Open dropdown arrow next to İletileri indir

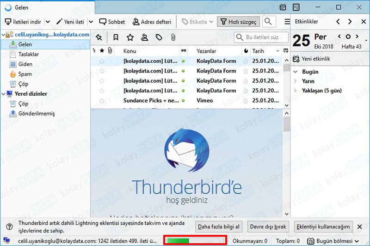(48, 22)
